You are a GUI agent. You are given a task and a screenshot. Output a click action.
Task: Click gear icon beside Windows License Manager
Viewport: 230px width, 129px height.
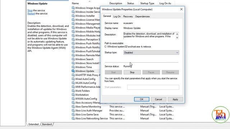coord(73,20)
